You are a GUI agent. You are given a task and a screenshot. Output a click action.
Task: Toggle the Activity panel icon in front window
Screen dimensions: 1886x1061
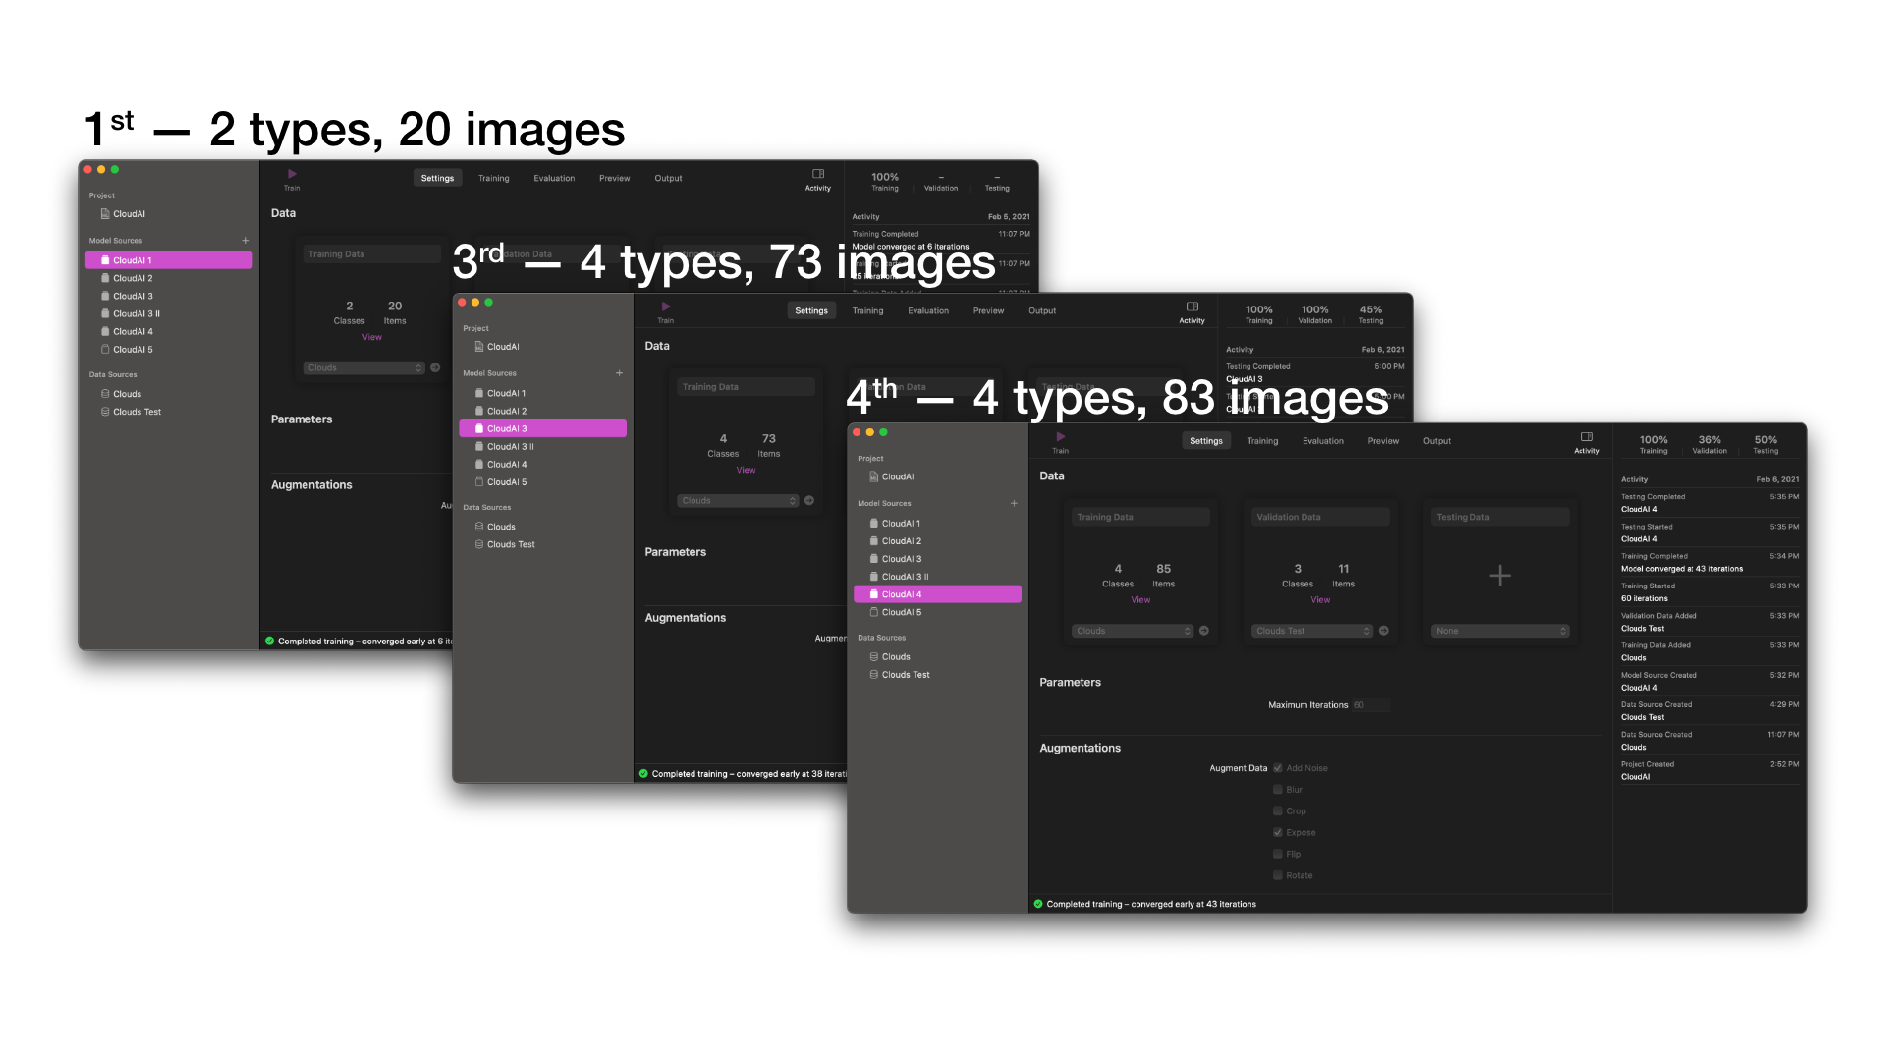coord(1586,436)
